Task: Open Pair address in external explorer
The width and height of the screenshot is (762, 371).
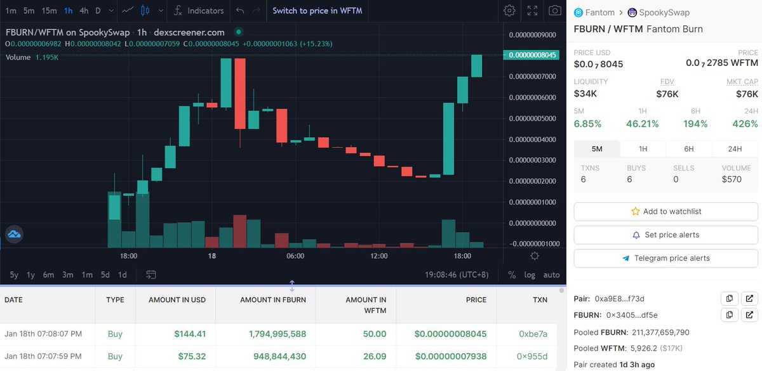Action: pos(749,298)
